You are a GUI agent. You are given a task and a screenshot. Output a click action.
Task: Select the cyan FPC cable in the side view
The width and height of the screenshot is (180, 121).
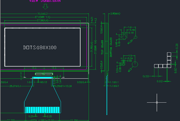(107, 95)
